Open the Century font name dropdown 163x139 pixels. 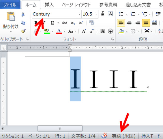(x=79, y=14)
